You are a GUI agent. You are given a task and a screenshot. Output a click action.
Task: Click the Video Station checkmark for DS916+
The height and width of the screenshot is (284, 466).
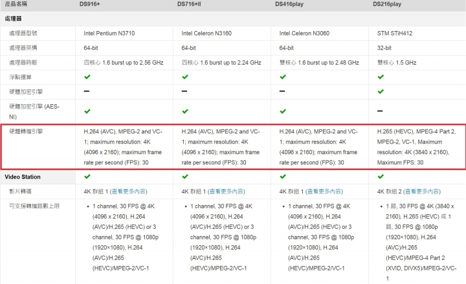pos(87,177)
